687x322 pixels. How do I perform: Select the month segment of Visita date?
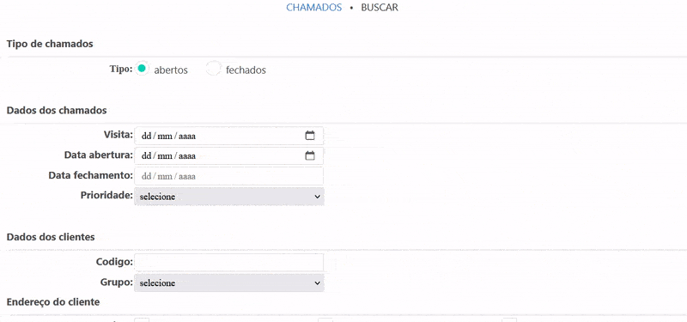pyautogui.click(x=165, y=137)
